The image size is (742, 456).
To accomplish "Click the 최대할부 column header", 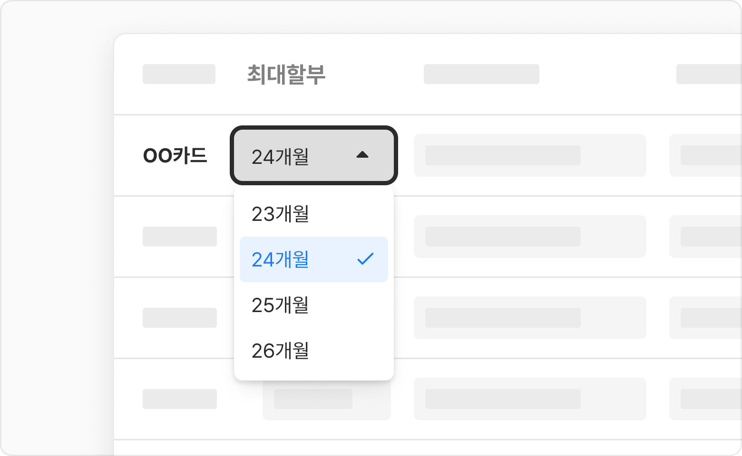I will click(x=286, y=75).
